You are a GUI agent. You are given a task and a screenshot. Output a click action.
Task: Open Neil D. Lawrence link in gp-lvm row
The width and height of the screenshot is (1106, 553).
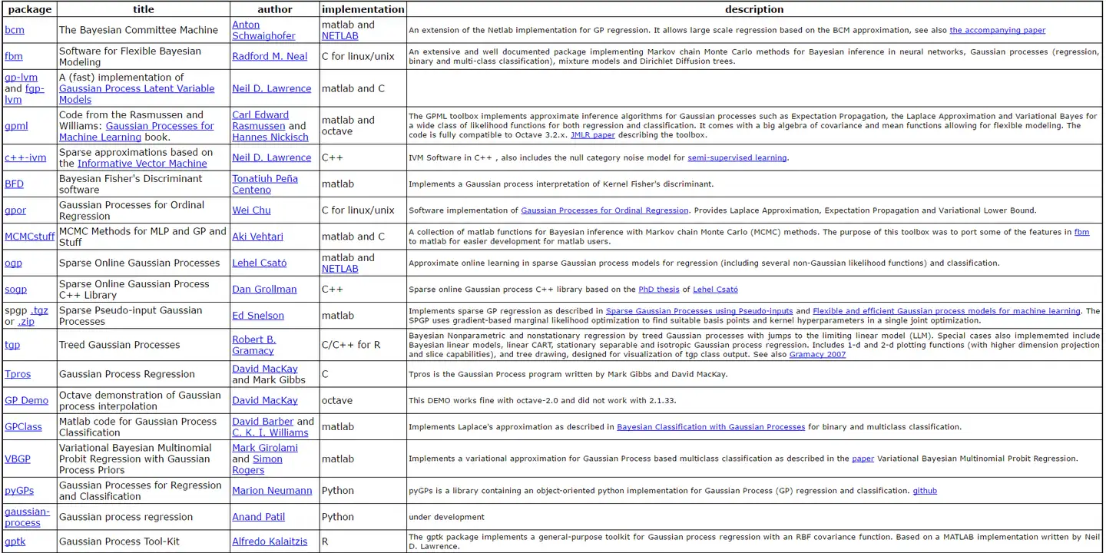pos(271,88)
